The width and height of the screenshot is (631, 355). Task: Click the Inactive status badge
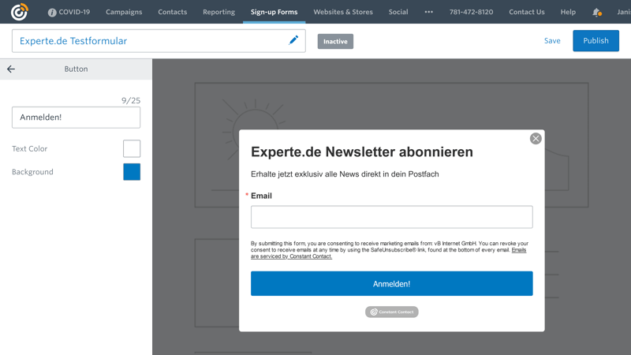(x=335, y=42)
